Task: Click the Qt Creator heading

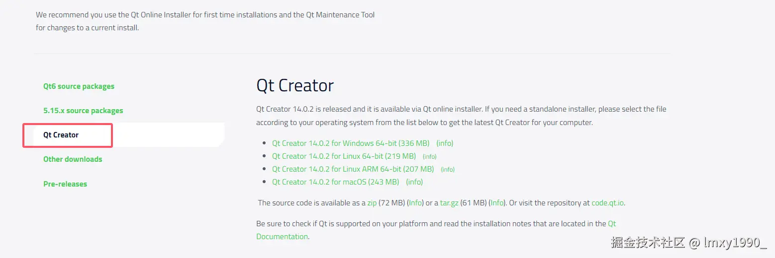Action: 295,85
